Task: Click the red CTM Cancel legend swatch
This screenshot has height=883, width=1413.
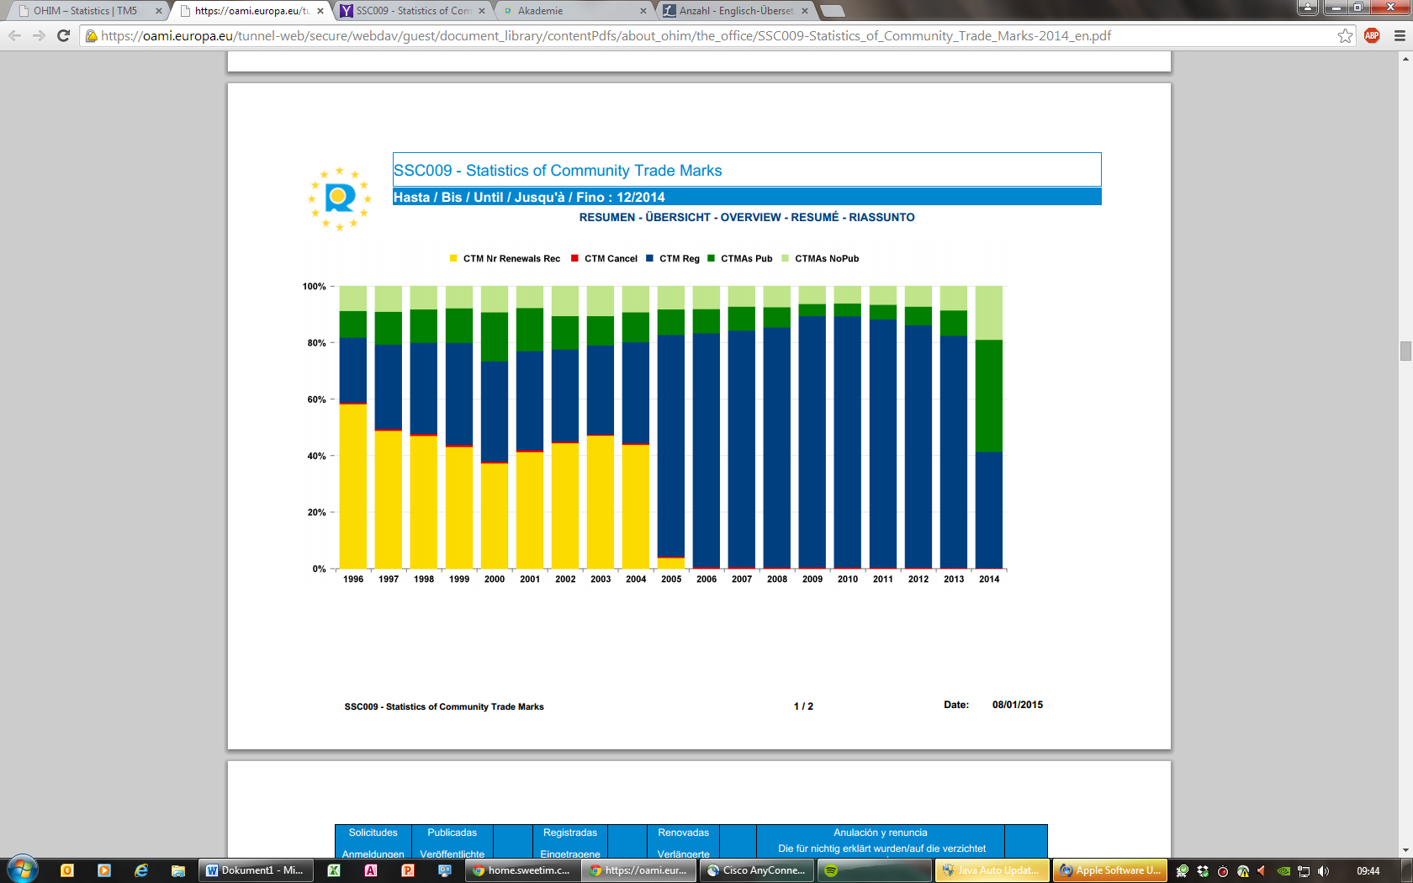Action: click(574, 258)
